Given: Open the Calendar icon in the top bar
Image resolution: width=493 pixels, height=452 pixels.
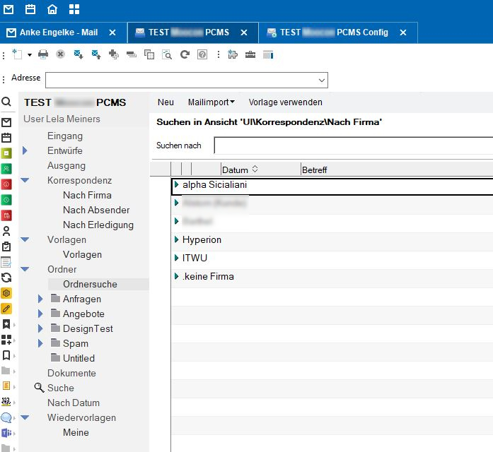Looking at the screenshot, I should point(30,9).
